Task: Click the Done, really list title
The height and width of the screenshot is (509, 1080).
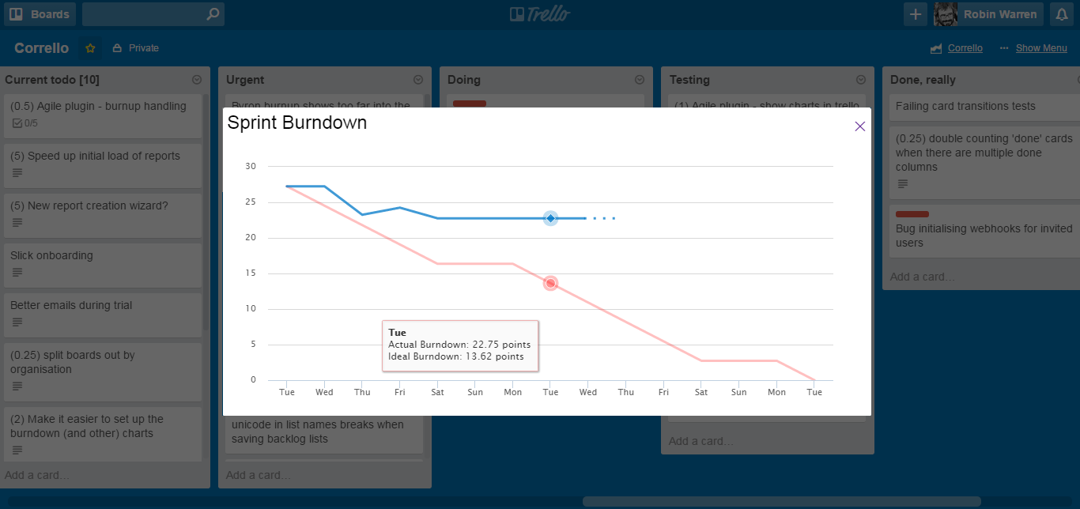Action: point(923,80)
